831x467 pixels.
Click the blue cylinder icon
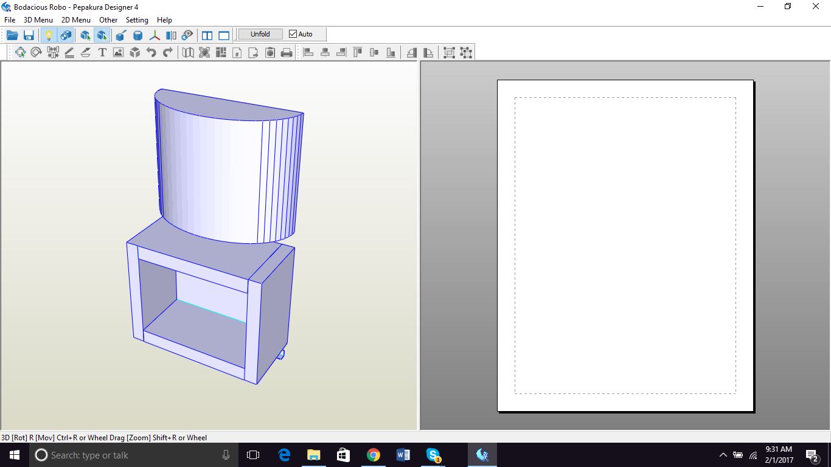coord(138,35)
